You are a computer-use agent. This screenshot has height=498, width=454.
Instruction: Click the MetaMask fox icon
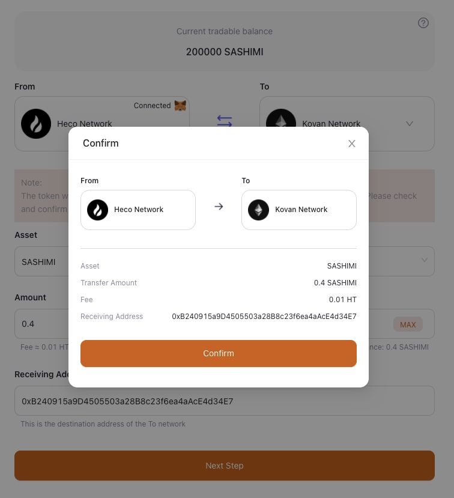(180, 106)
